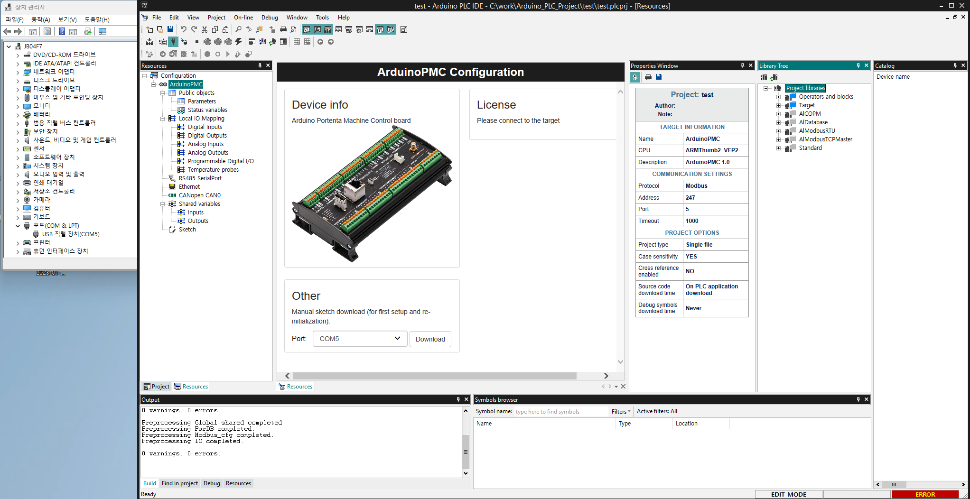970x499 pixels.
Task: Toggle the Watch window glasses button
Action: (x=338, y=29)
